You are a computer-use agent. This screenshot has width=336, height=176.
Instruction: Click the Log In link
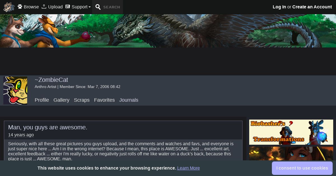pyautogui.click(x=279, y=7)
